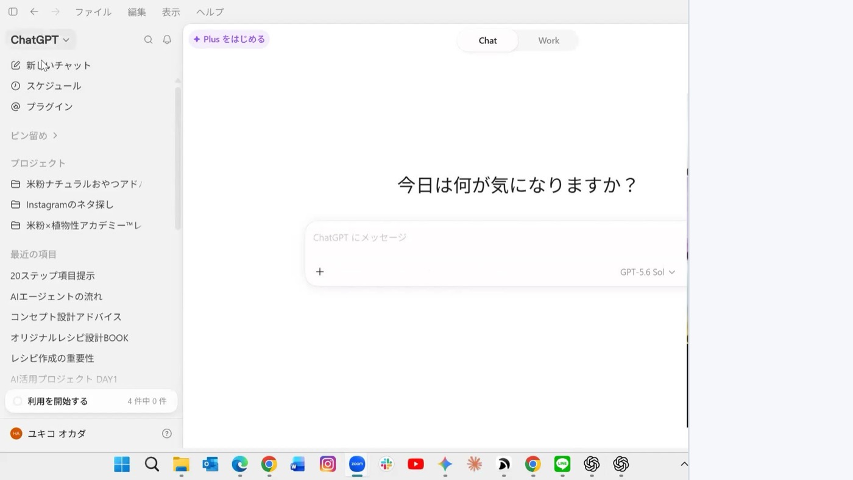This screenshot has width=853, height=480.
Task: Open chat レシピ作成の重要性
Action: pos(52,359)
